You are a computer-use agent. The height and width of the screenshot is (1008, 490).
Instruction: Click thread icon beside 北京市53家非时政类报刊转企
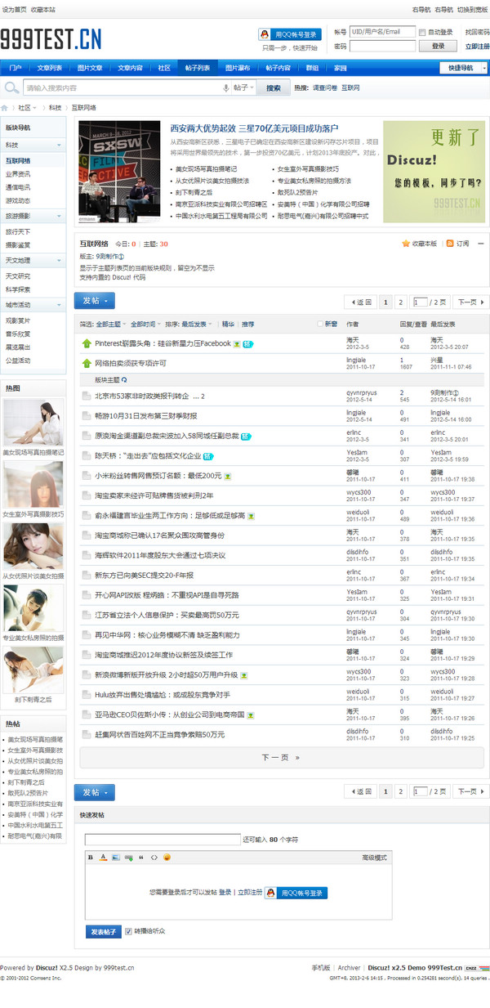point(87,396)
